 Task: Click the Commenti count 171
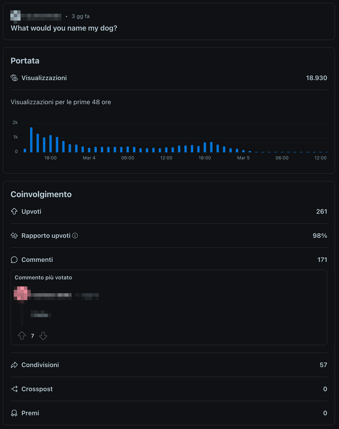pyautogui.click(x=322, y=260)
